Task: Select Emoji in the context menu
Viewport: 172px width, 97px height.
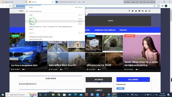Action: (x=55, y=7)
